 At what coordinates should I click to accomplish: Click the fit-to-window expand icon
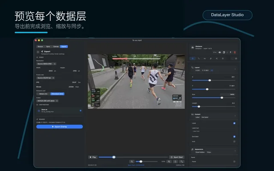[182, 162]
